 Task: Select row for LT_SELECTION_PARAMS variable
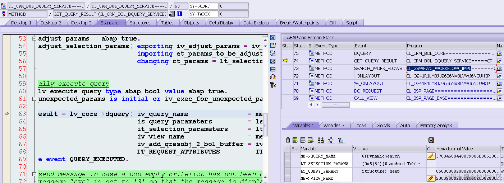point(288,164)
